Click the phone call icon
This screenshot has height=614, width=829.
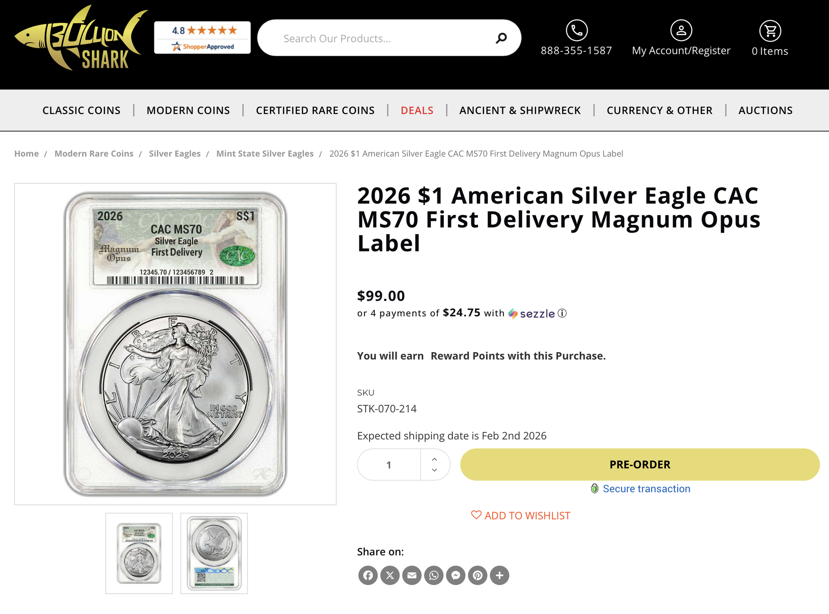pos(577,30)
